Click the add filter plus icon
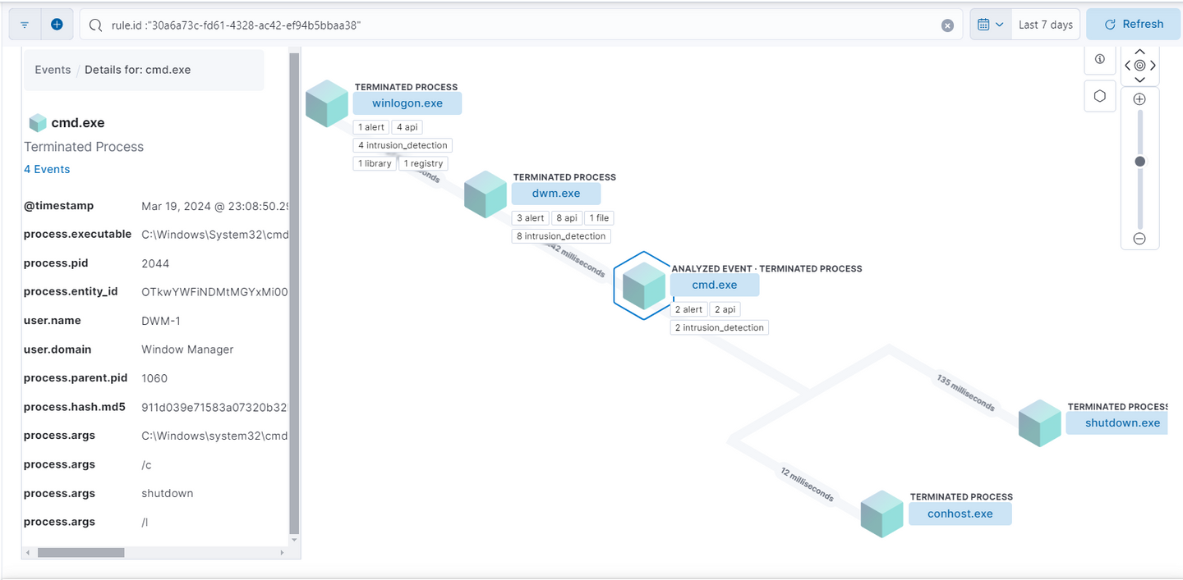Image resolution: width=1183 pixels, height=580 pixels. [57, 25]
